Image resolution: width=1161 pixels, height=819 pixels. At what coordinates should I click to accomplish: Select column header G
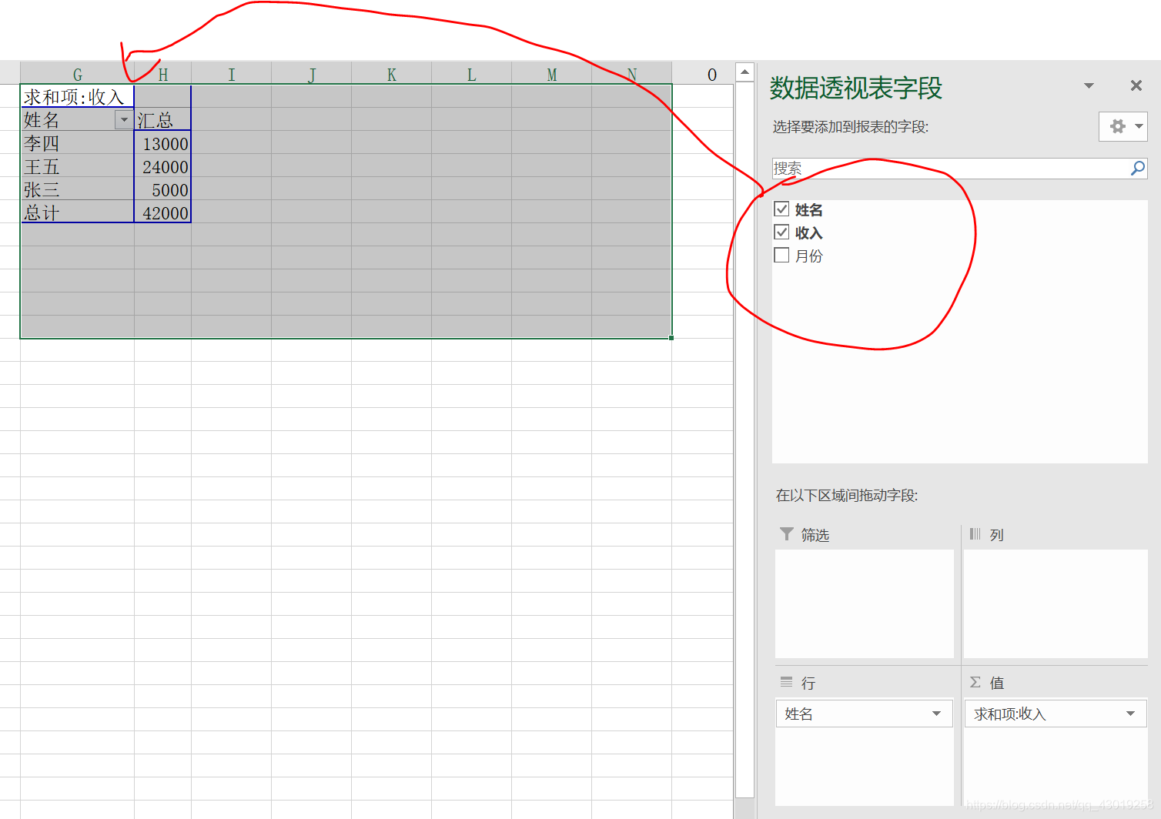(x=77, y=74)
